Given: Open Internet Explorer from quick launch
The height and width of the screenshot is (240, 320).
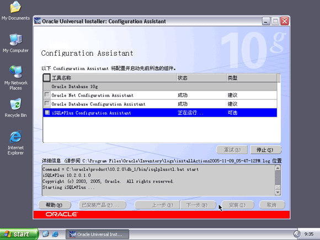Looking at the screenshot, I should click(x=55, y=234).
